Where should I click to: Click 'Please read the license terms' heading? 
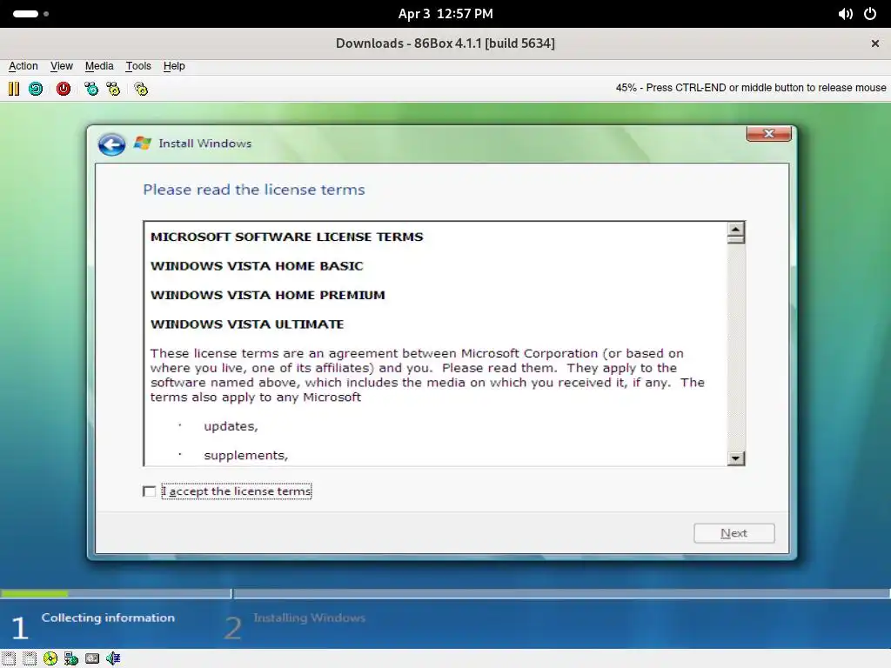point(254,190)
